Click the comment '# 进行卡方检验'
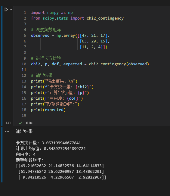 [46, 58]
